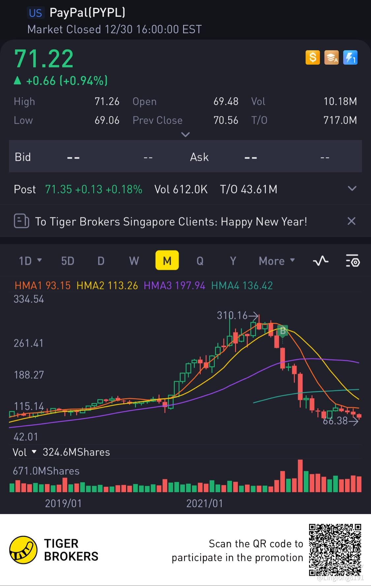Viewport: 371px width, 586px height.
Task: Tap the High value 71.26
Action: pyautogui.click(x=107, y=101)
